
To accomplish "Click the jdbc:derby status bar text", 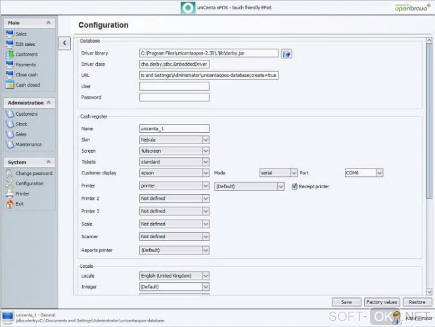I will click(x=90, y=321).
